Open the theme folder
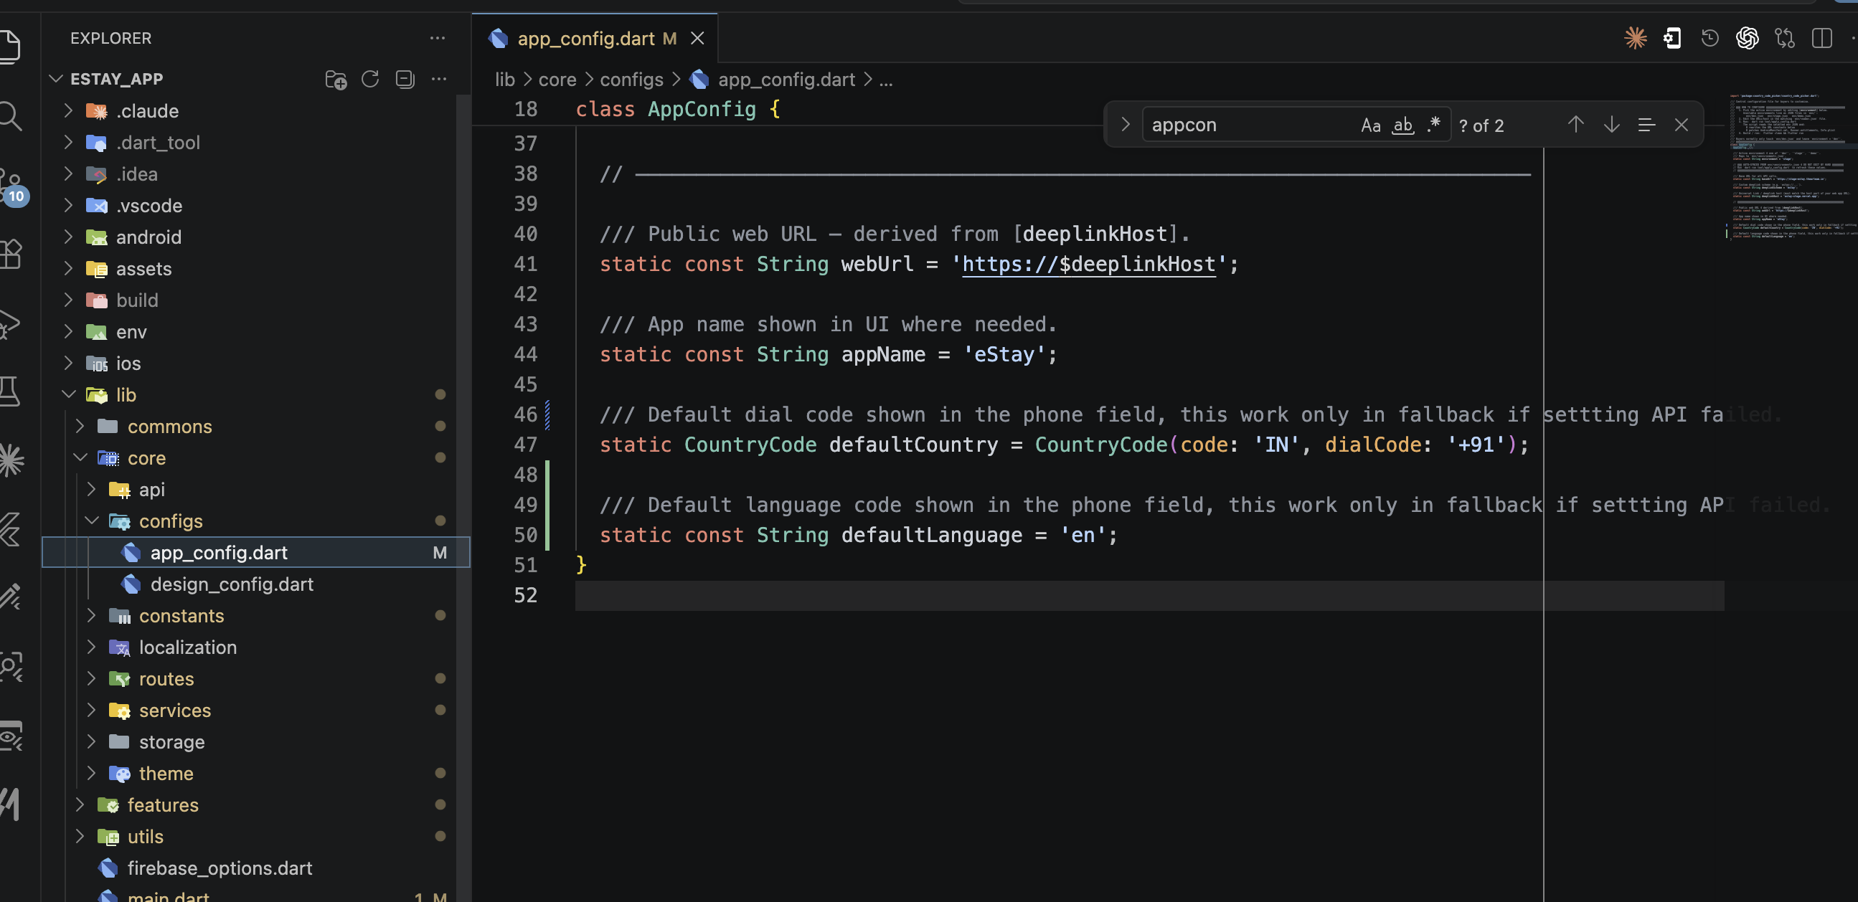Image resolution: width=1858 pixels, height=902 pixels. coord(166,773)
